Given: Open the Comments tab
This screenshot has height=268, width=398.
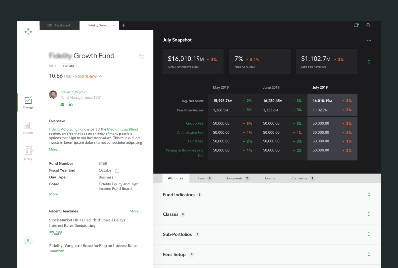Looking at the screenshot, I should coord(303,178).
